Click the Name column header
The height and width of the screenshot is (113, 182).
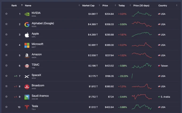[x=28, y=5]
